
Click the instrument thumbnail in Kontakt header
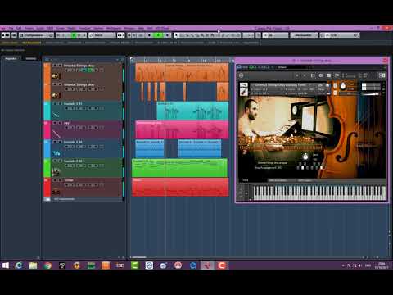[244, 88]
